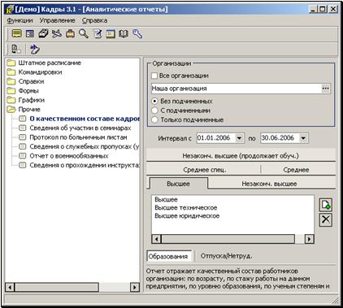
Task: Switch to the Отпуска/Нетруд. bottom tab
Action: pyautogui.click(x=226, y=256)
